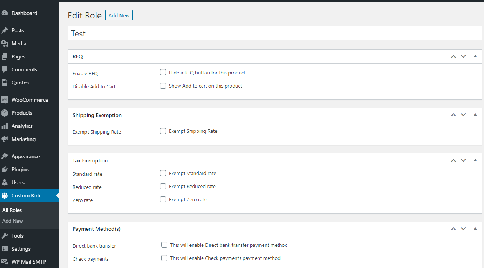Move Shipping Exemption panel down
Image resolution: width=484 pixels, height=268 pixels.
(463, 115)
